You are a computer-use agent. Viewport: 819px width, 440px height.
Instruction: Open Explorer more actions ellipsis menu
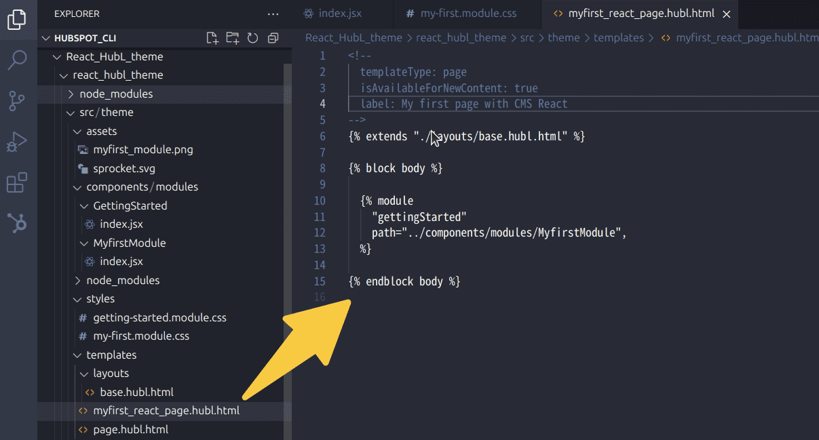click(x=273, y=14)
